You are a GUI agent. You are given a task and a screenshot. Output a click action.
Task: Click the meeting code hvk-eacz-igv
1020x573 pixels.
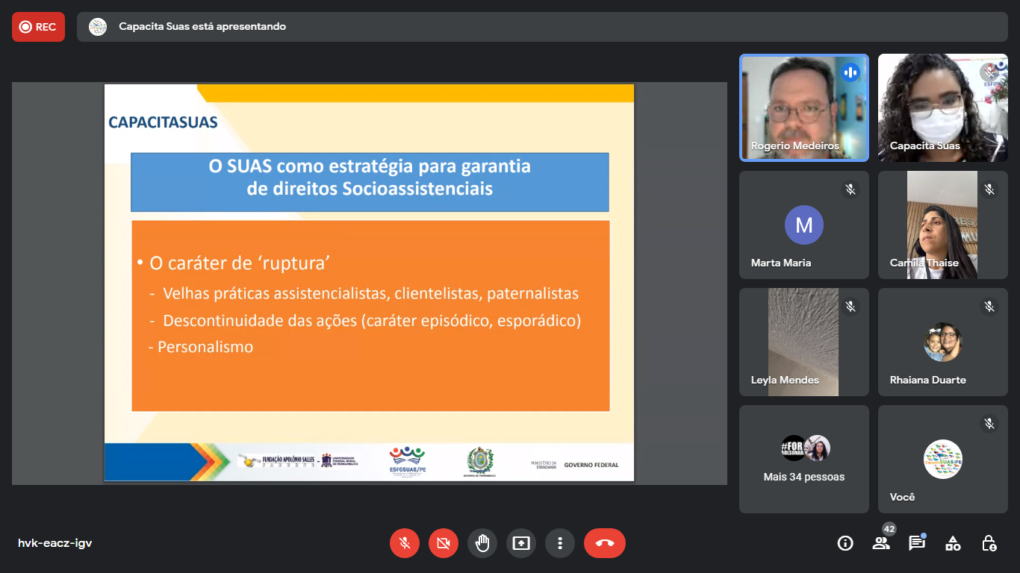click(55, 543)
